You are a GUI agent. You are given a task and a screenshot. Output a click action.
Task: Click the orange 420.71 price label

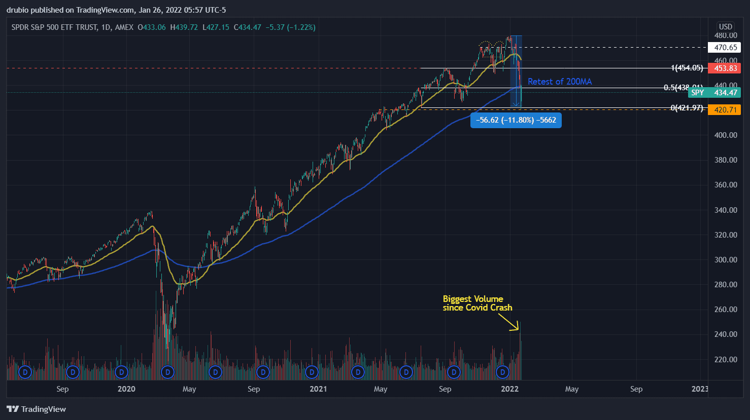tap(725, 110)
